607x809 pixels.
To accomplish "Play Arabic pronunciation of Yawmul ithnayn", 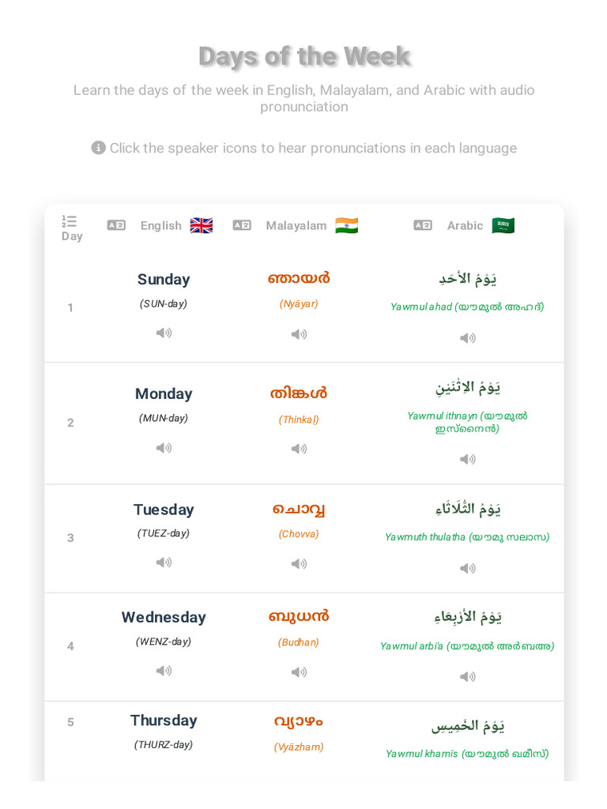I will pos(468,459).
